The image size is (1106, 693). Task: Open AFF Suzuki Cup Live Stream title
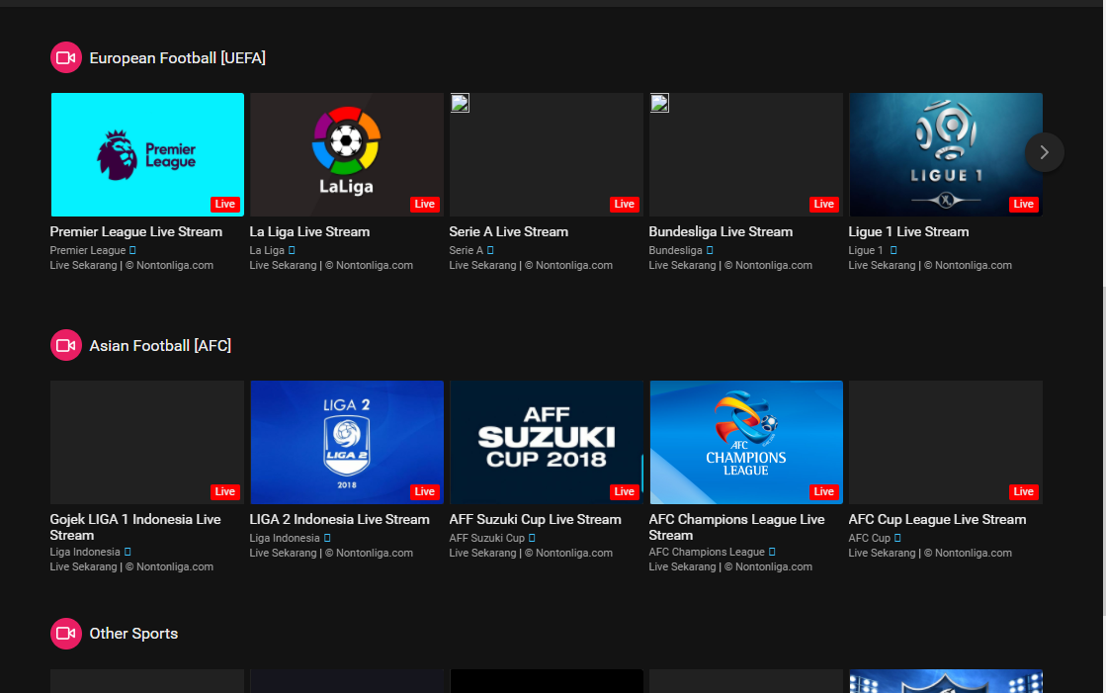(536, 519)
